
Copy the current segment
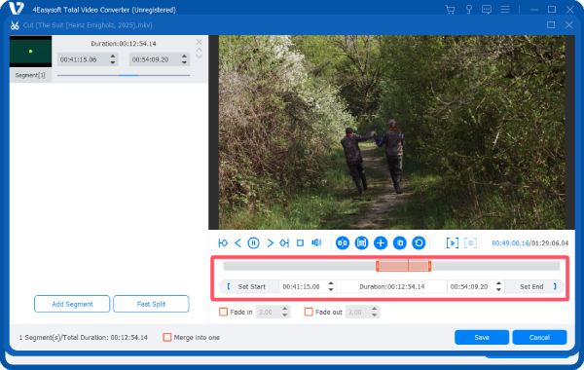pos(400,243)
